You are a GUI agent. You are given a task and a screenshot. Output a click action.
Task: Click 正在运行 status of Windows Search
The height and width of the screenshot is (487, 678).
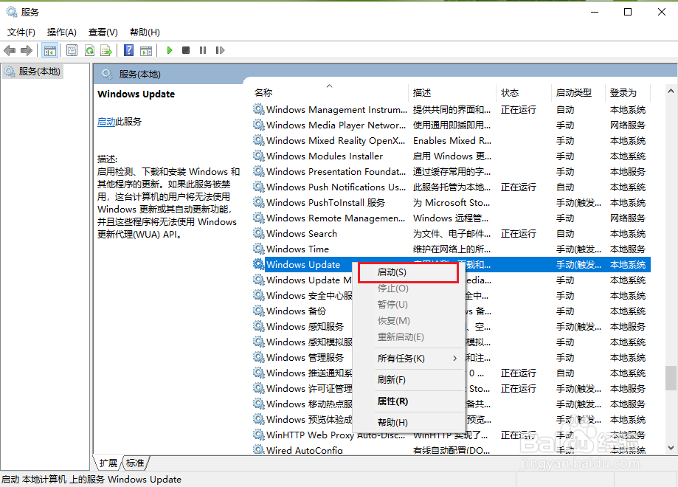[518, 234]
